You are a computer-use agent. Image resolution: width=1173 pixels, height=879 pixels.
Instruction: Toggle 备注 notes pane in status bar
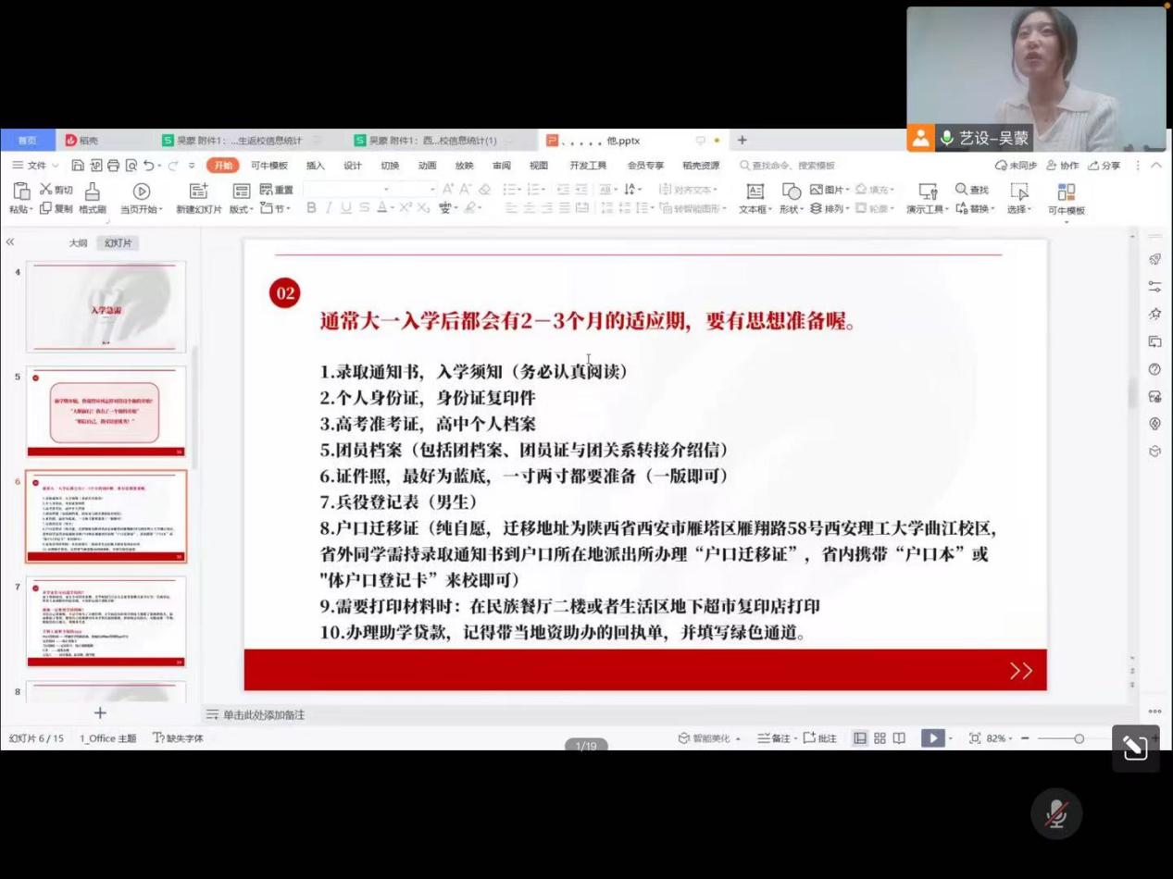(x=776, y=738)
